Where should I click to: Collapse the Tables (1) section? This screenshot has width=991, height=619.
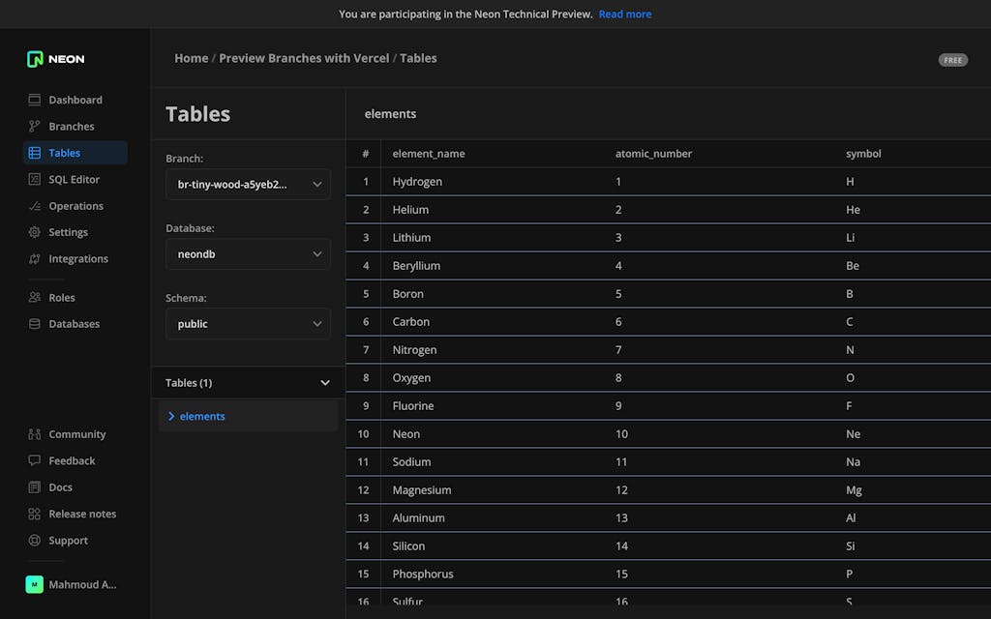click(325, 383)
